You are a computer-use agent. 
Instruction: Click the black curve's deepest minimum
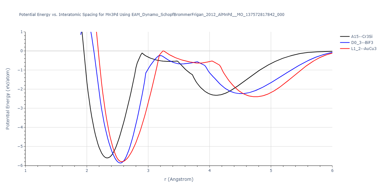107,158
